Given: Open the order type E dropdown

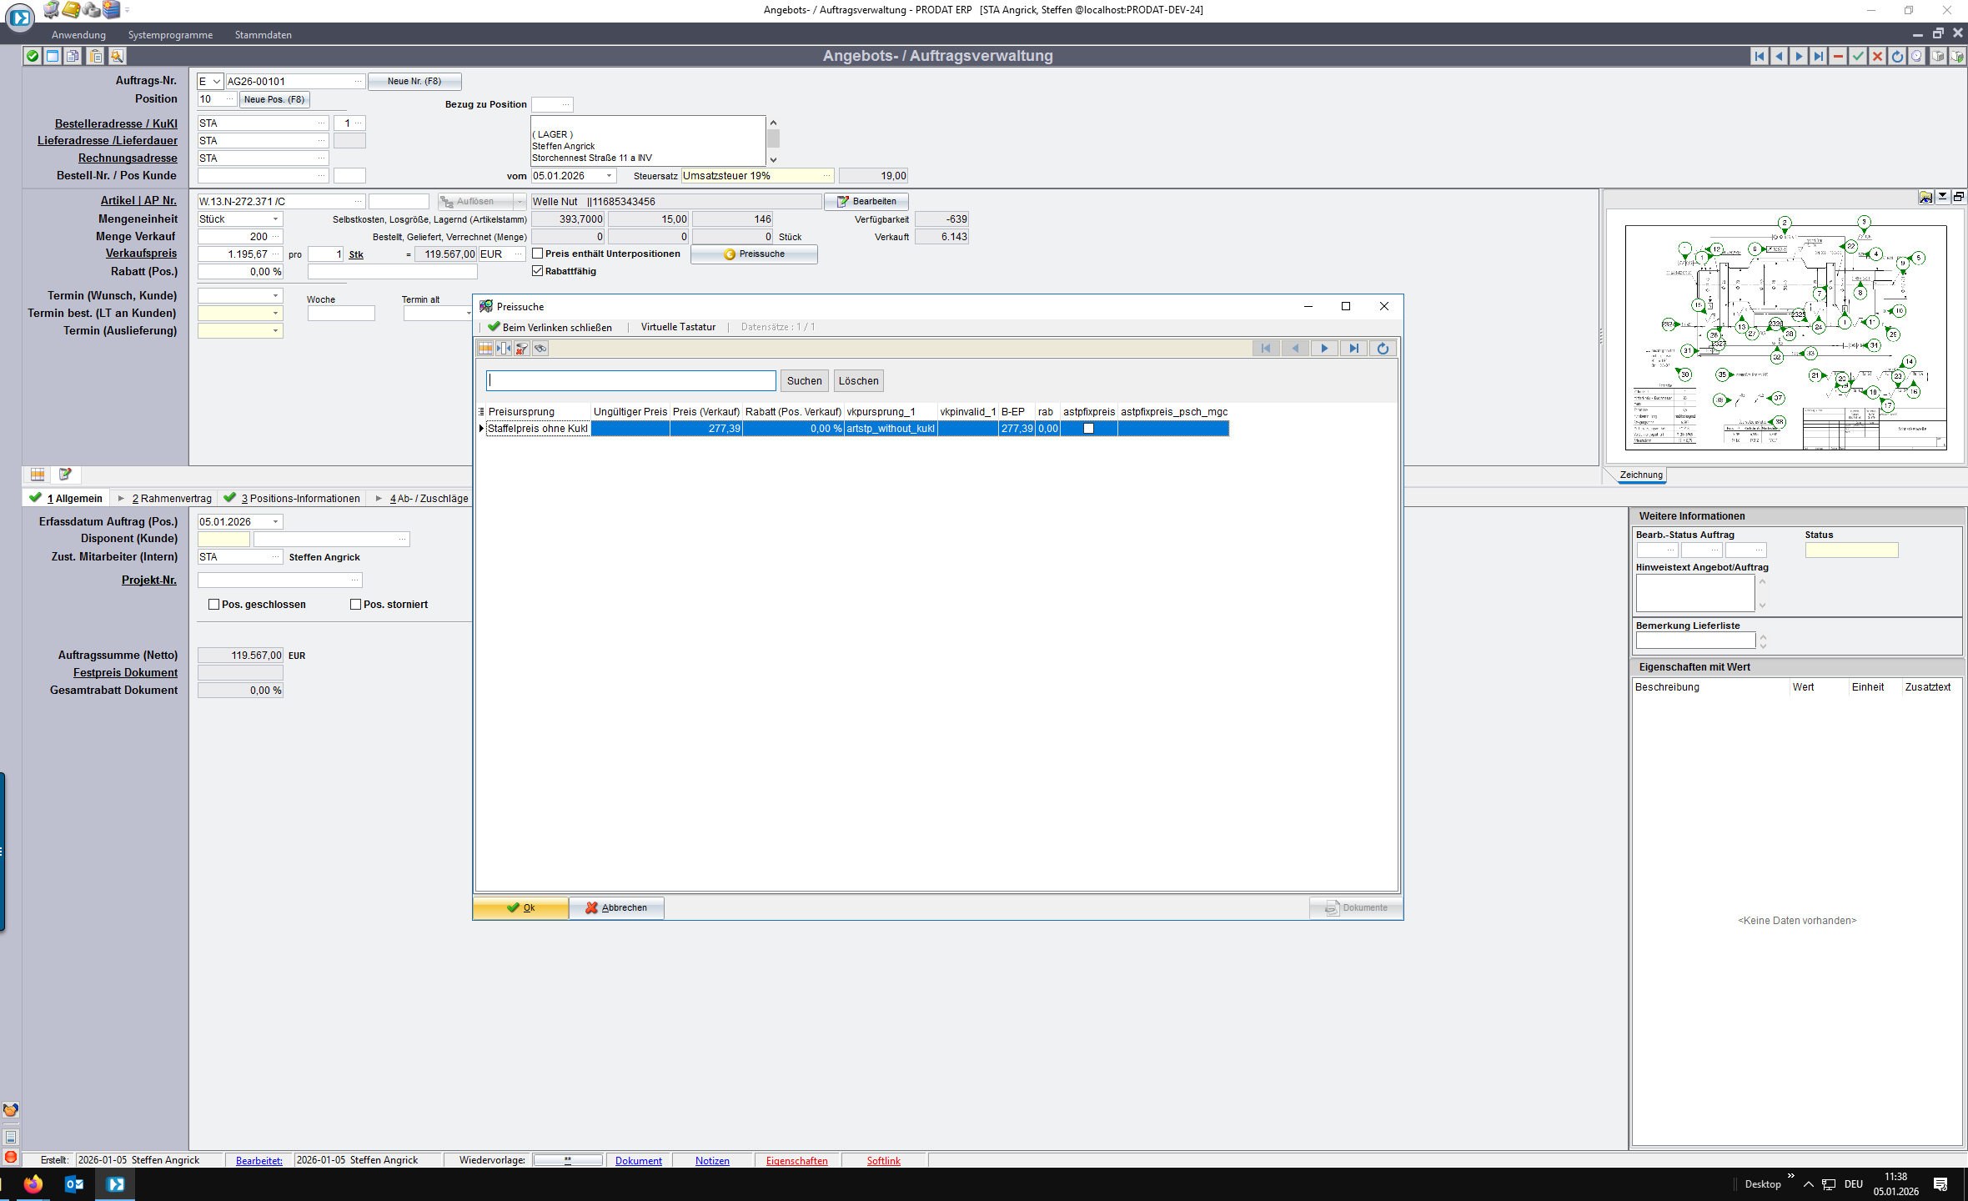Looking at the screenshot, I should (216, 82).
